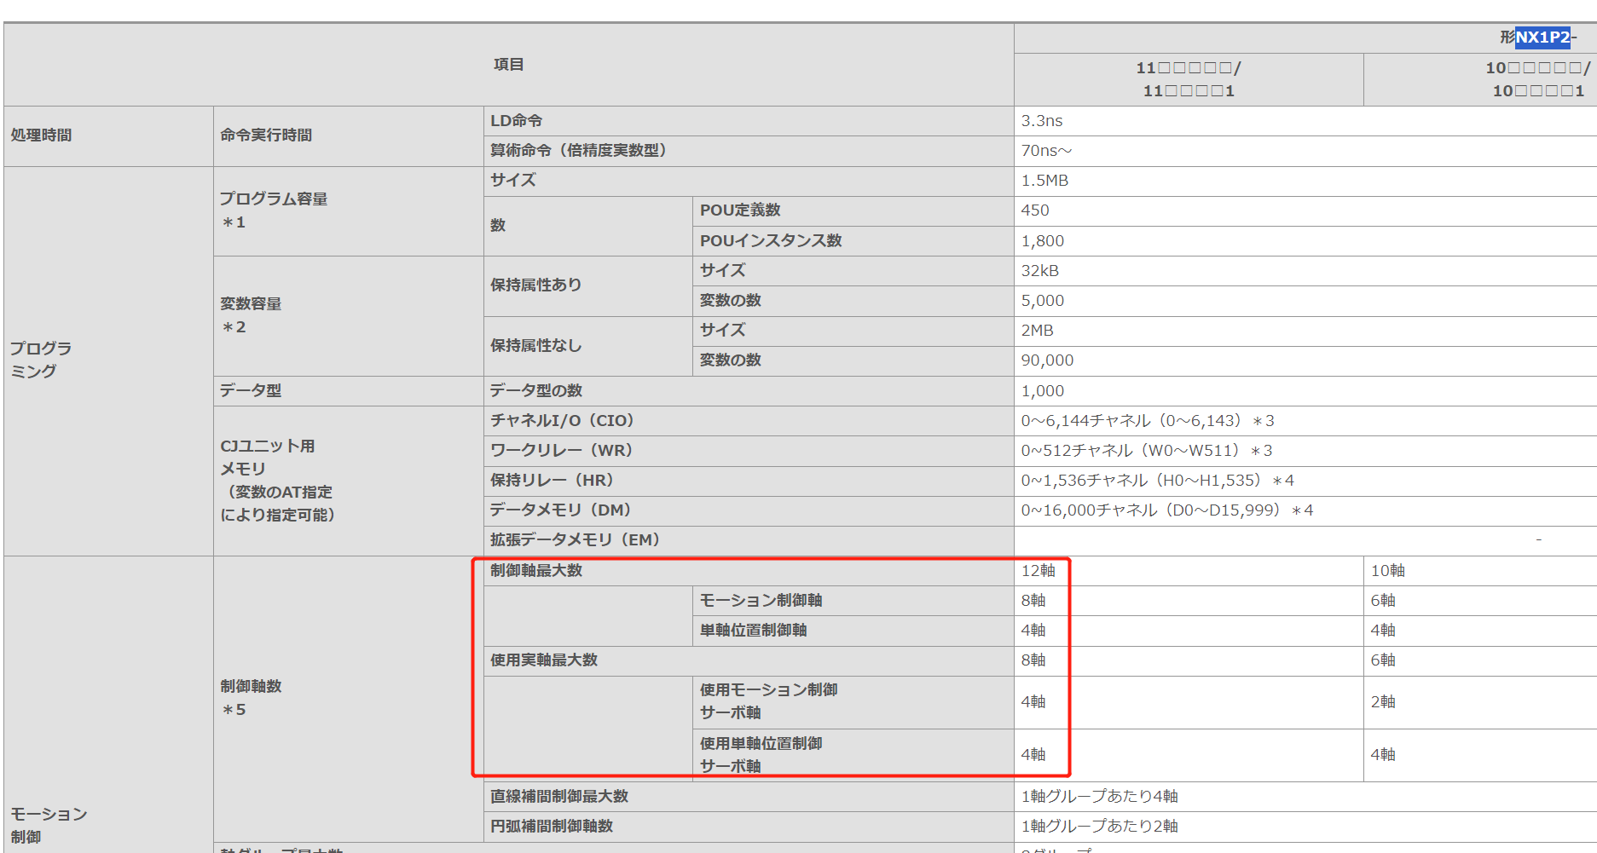The height and width of the screenshot is (853, 1597).
Task: Select the チャネルI/O（CIO） row label
Action: point(562,421)
